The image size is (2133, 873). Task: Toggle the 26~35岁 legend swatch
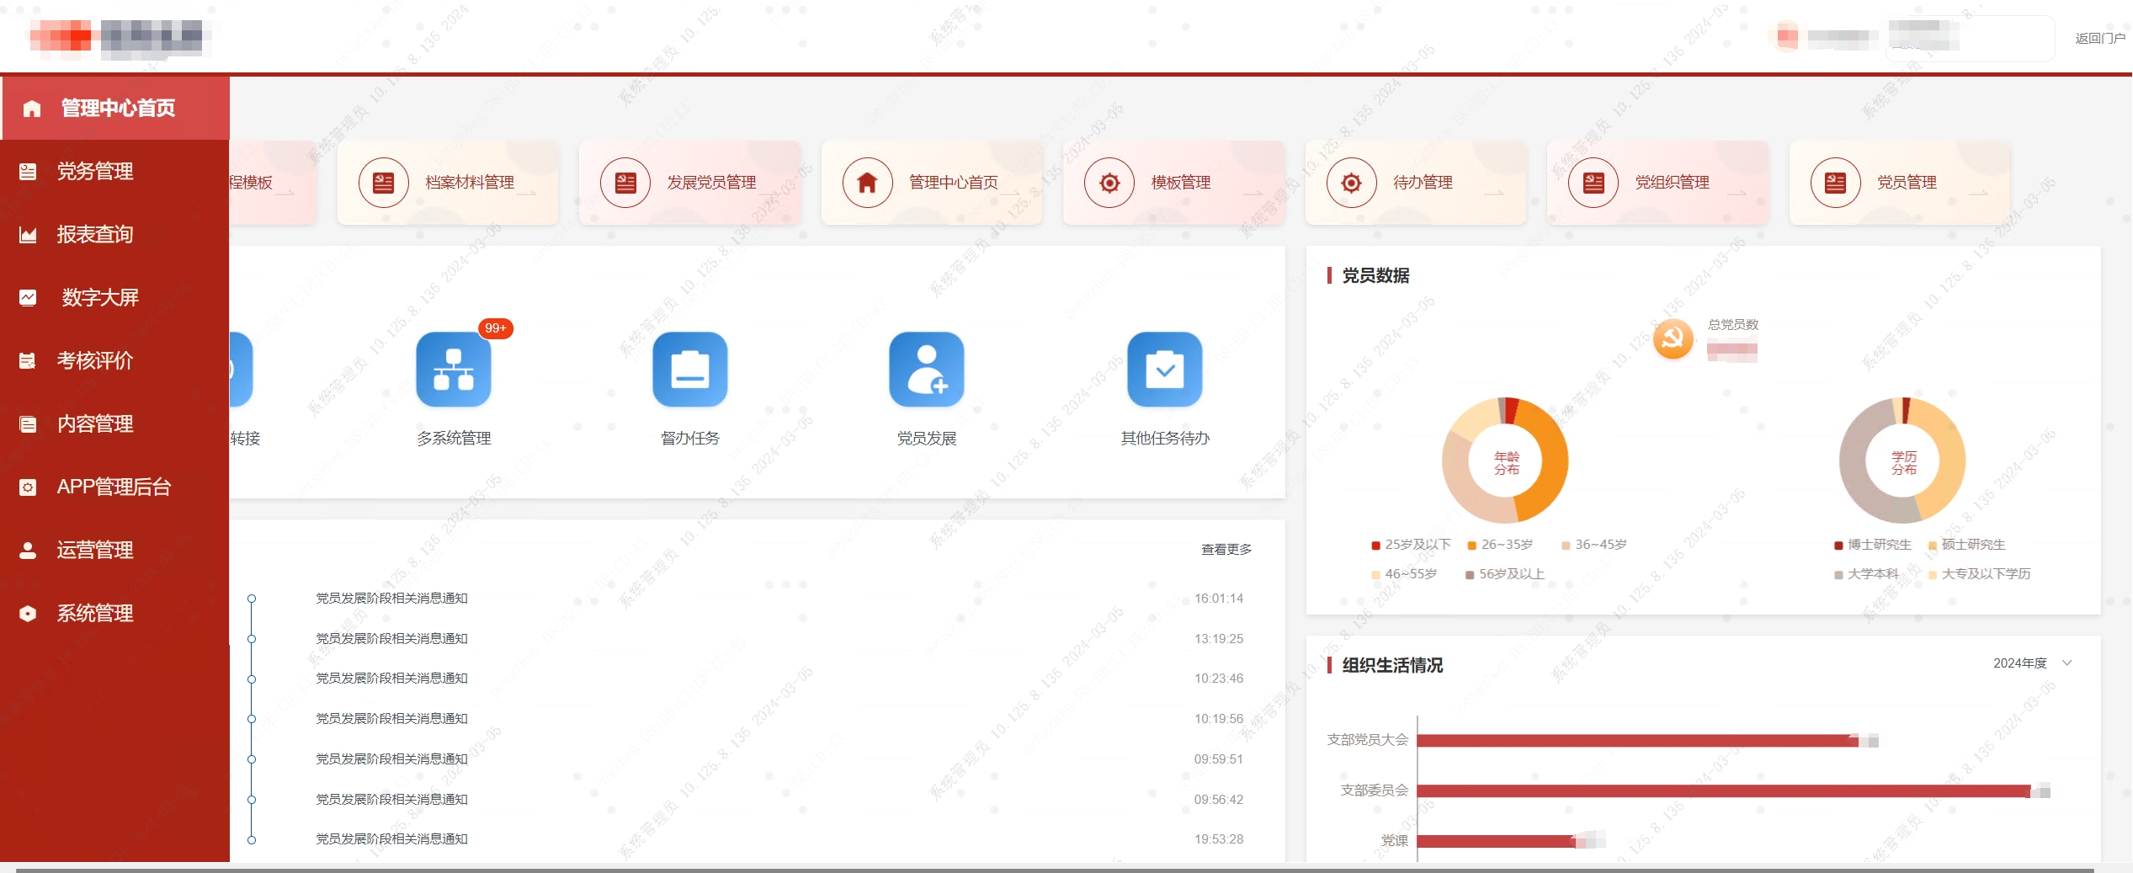pyautogui.click(x=1471, y=546)
